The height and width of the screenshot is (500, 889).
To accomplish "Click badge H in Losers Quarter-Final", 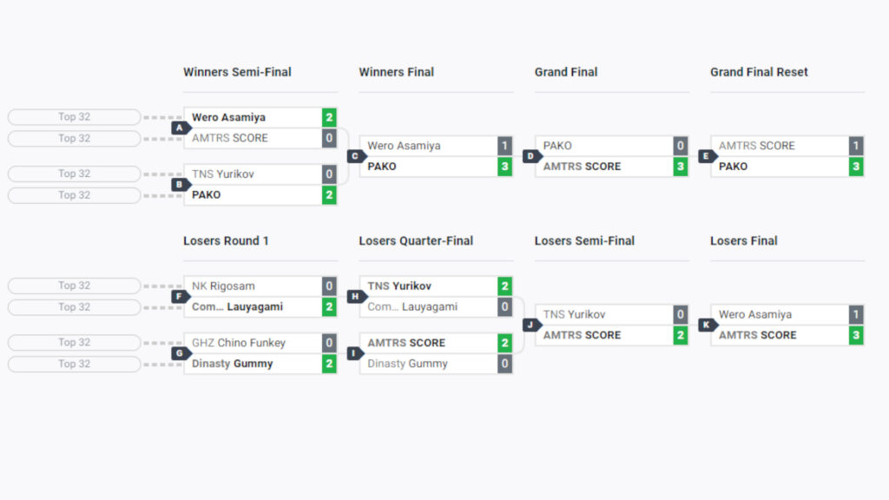I will [356, 296].
